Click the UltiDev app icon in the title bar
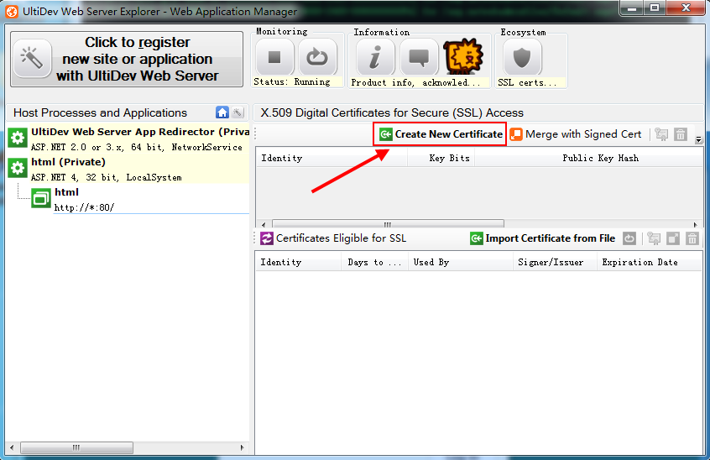The height and width of the screenshot is (460, 710). tap(12, 11)
